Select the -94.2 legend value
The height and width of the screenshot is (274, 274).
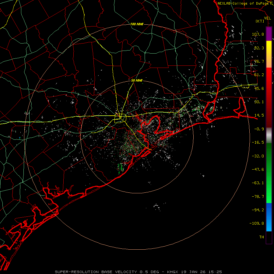click(x=258, y=210)
